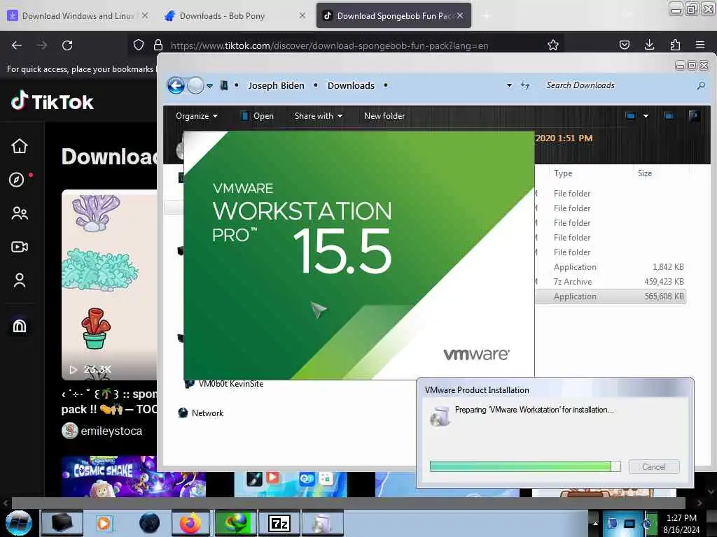Open the Windows Start menu
This screenshot has width=717, height=537.
[x=19, y=523]
